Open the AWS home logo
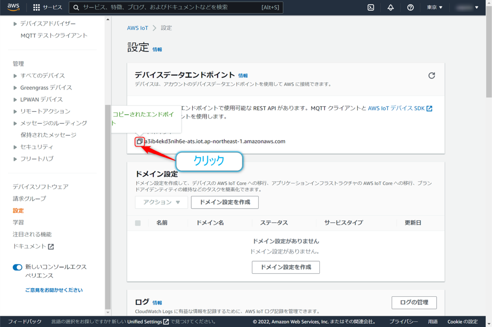The width and height of the screenshot is (492, 327). pos(14,7)
